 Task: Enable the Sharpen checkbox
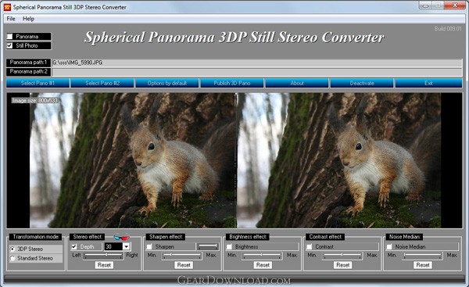click(x=149, y=246)
